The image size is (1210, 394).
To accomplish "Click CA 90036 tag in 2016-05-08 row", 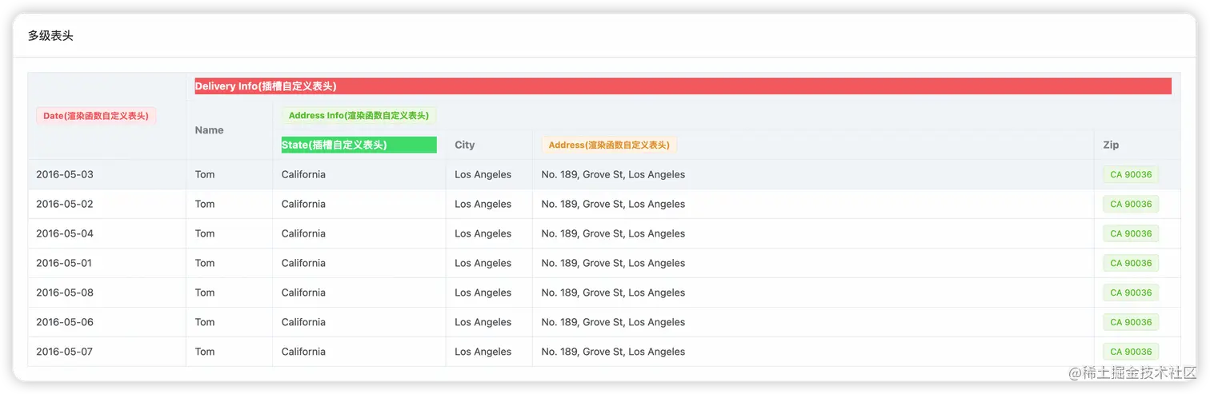I will (x=1131, y=293).
